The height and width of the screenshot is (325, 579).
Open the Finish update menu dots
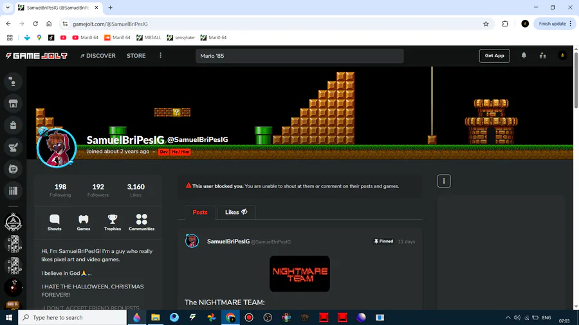pyautogui.click(x=571, y=24)
